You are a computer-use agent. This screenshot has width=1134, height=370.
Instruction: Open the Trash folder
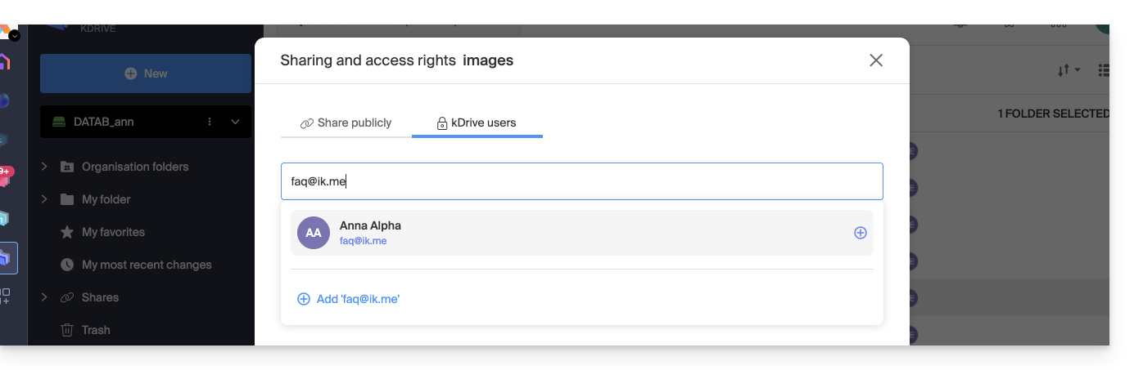point(95,330)
